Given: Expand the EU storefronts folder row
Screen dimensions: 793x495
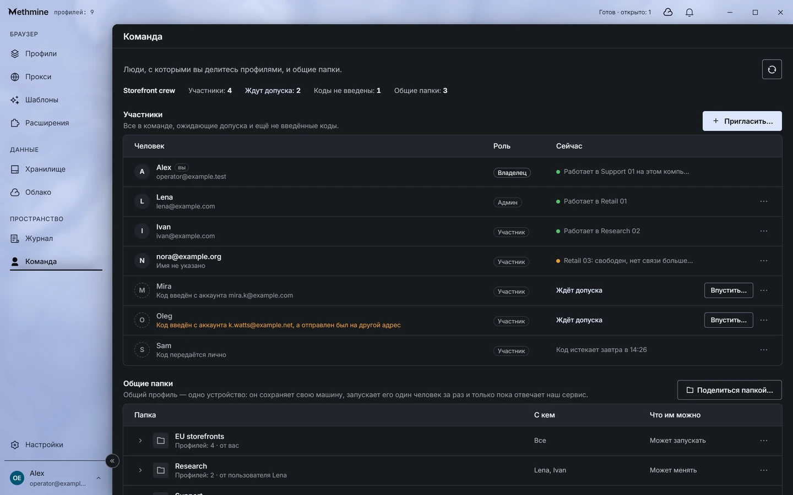Looking at the screenshot, I should pyautogui.click(x=140, y=441).
